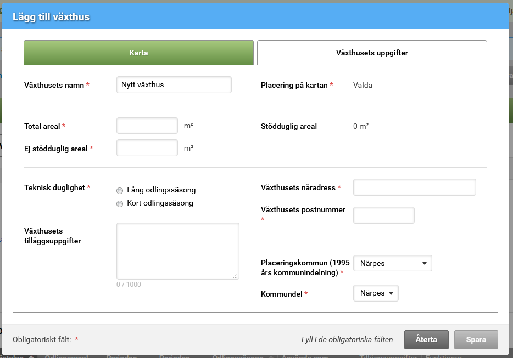
Task: Expand the Kommundel dropdown
Action: 376,293
